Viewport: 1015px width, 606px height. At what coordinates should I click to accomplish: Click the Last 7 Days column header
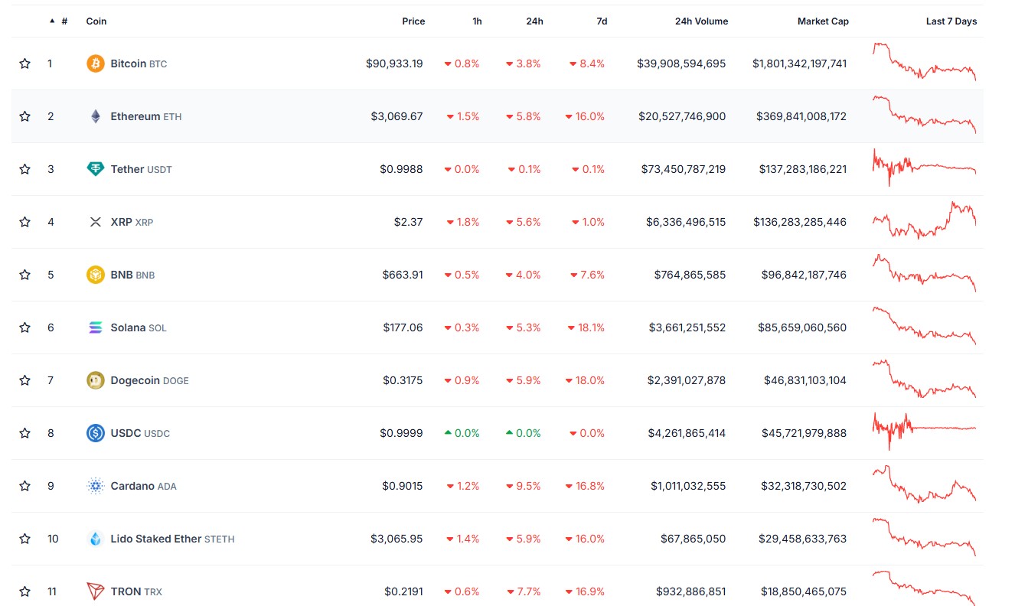pos(951,21)
